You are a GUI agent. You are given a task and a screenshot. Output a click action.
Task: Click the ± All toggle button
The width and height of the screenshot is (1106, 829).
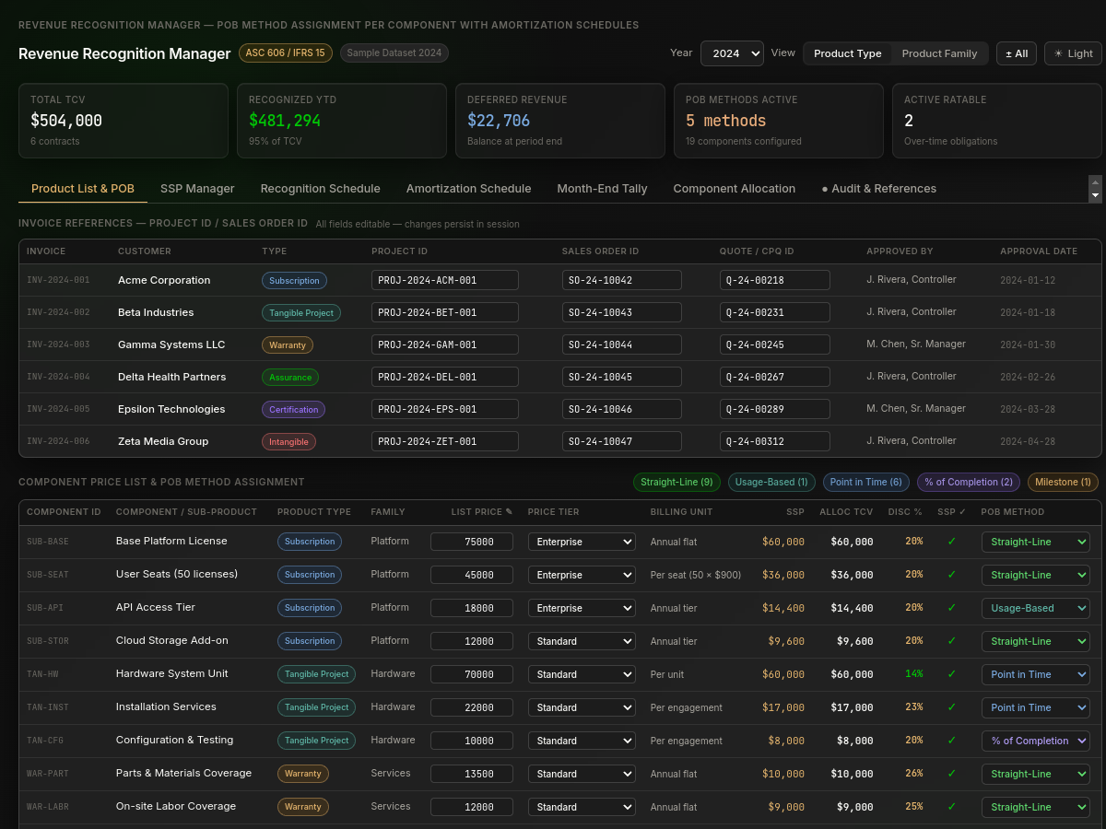pos(1017,53)
